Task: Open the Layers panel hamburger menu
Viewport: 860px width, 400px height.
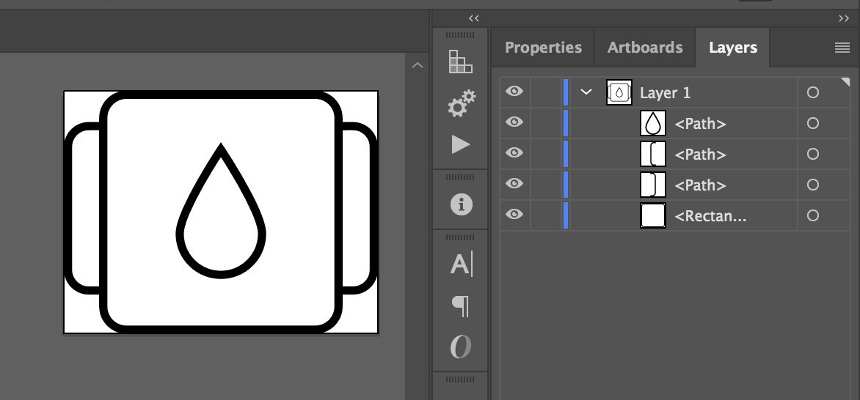Action: (x=842, y=48)
